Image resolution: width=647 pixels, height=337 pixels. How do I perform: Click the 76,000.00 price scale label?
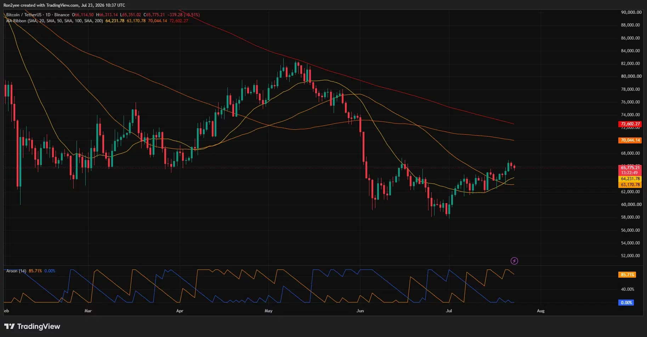tap(630, 102)
